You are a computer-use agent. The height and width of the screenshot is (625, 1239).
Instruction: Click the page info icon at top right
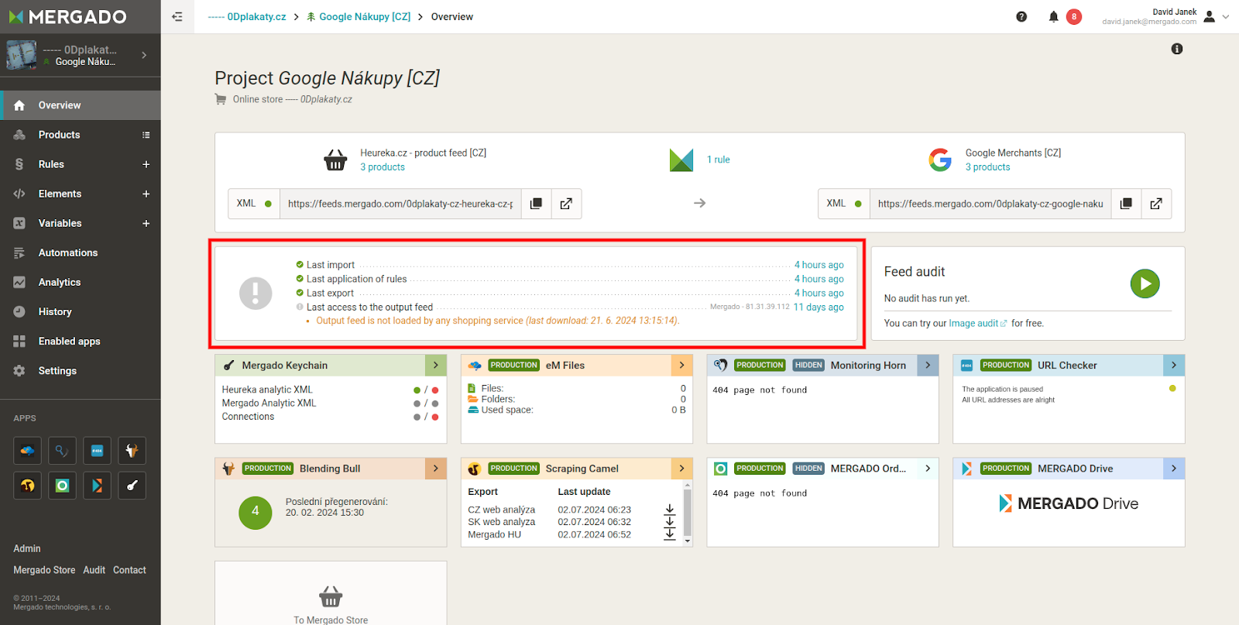click(1177, 49)
